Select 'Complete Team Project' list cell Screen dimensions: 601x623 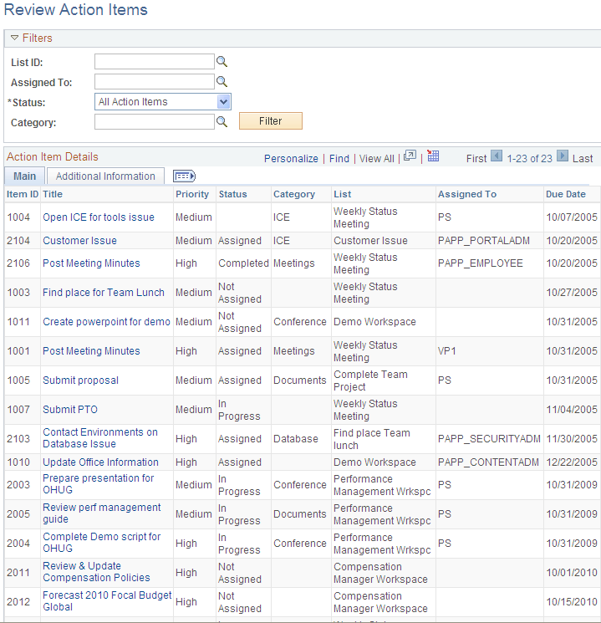pyautogui.click(x=370, y=380)
